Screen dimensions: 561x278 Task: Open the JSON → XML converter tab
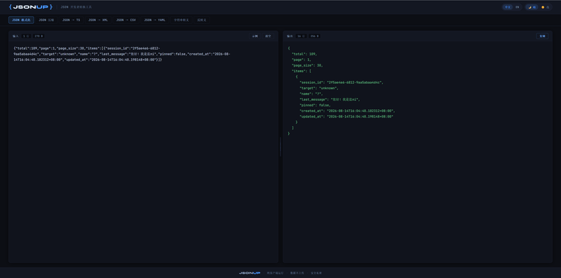98,20
